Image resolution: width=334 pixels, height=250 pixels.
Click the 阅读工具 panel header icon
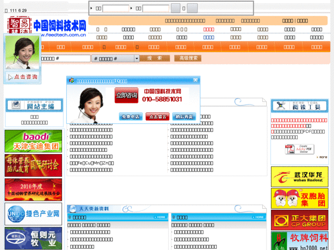click(x=281, y=106)
